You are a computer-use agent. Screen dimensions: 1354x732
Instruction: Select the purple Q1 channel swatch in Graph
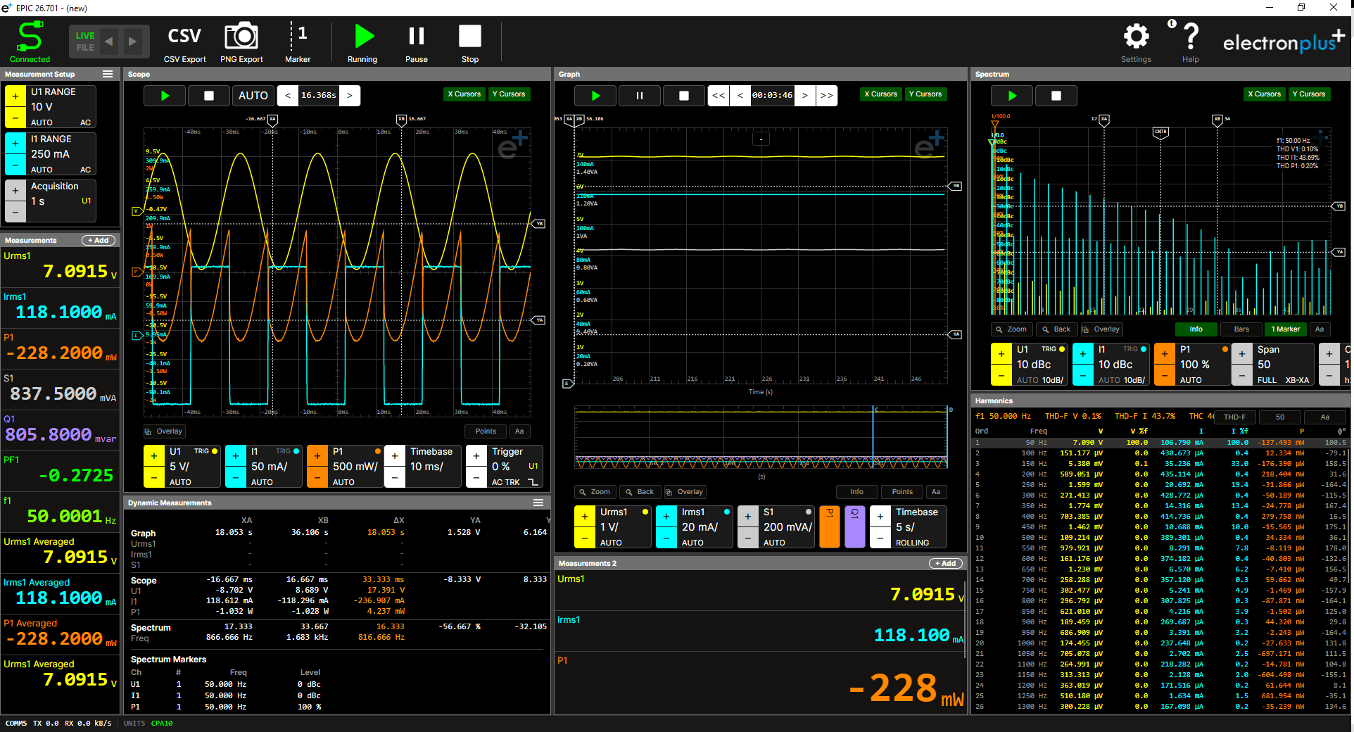tap(854, 526)
